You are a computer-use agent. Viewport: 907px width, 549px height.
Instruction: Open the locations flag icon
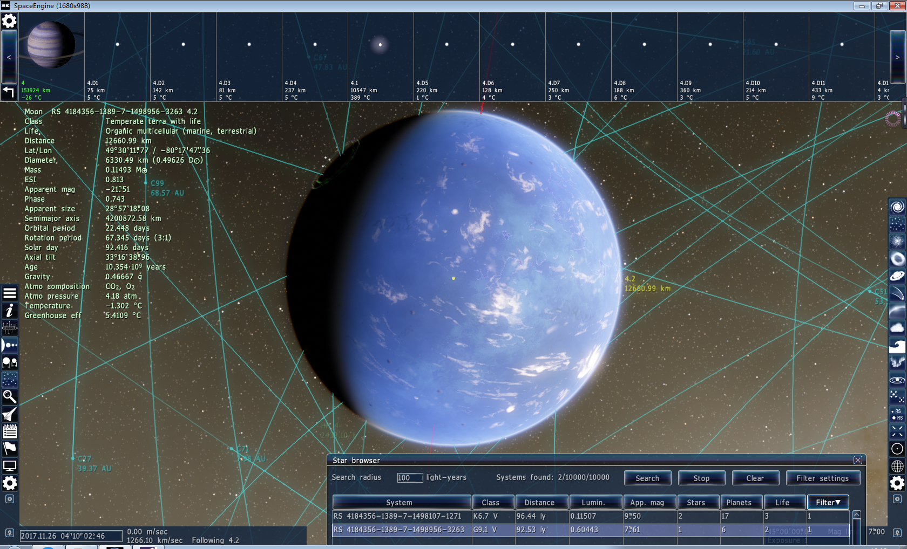pos(10,449)
